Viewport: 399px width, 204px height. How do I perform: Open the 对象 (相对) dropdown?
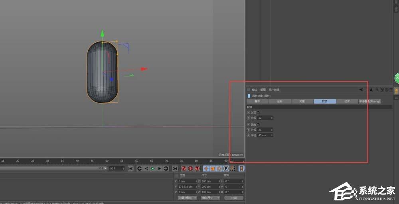coord(187,198)
